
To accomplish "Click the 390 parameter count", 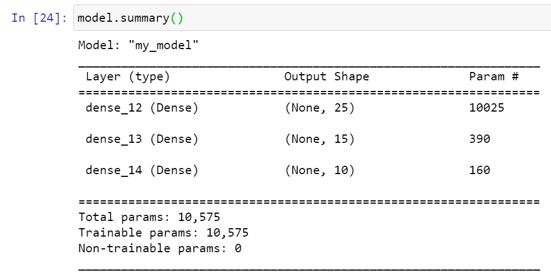I will (479, 139).
